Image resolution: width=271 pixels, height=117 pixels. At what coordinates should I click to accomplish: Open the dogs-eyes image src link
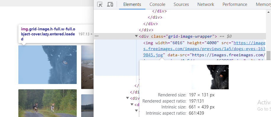(204, 49)
